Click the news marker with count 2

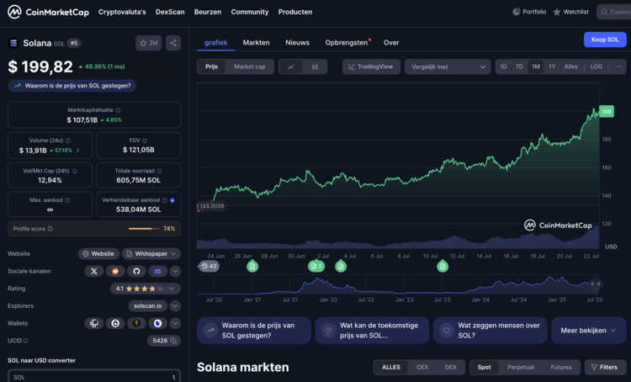tap(316, 266)
